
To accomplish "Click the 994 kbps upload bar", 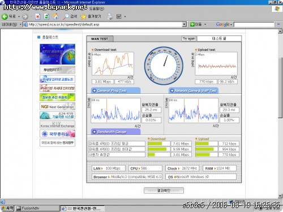I will tap(207, 149).
